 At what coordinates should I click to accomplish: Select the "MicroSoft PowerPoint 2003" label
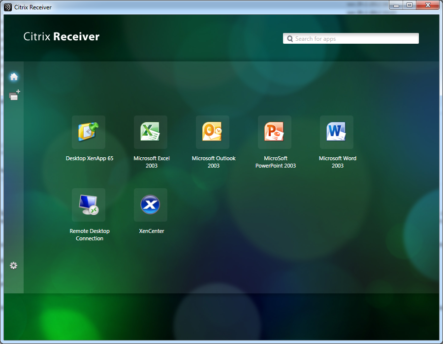(276, 162)
